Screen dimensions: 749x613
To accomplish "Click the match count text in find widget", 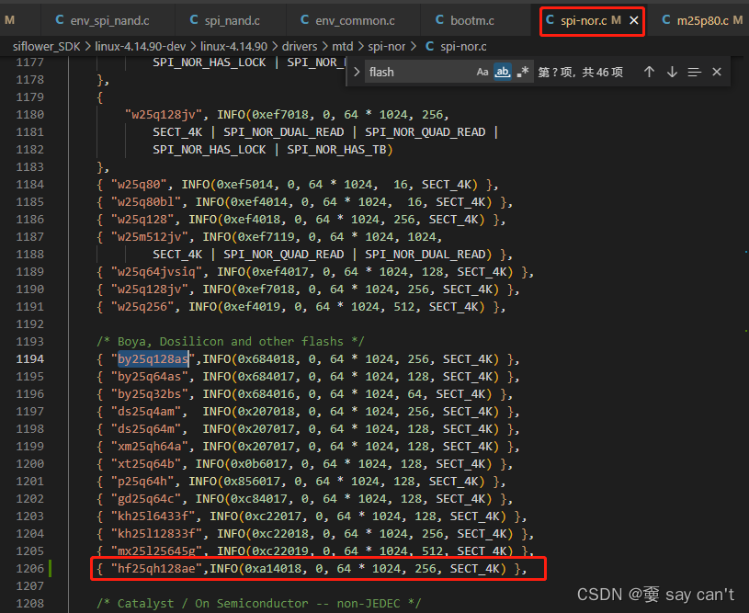I will click(581, 73).
